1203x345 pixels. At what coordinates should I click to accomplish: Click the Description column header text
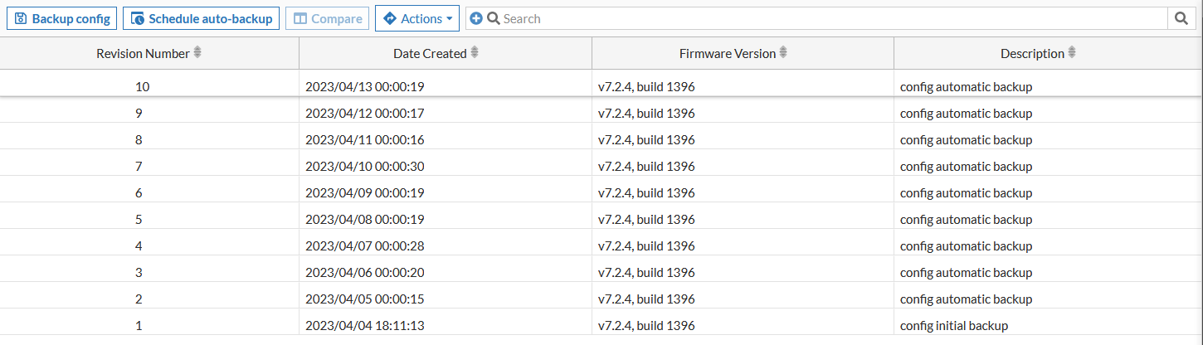point(1031,53)
